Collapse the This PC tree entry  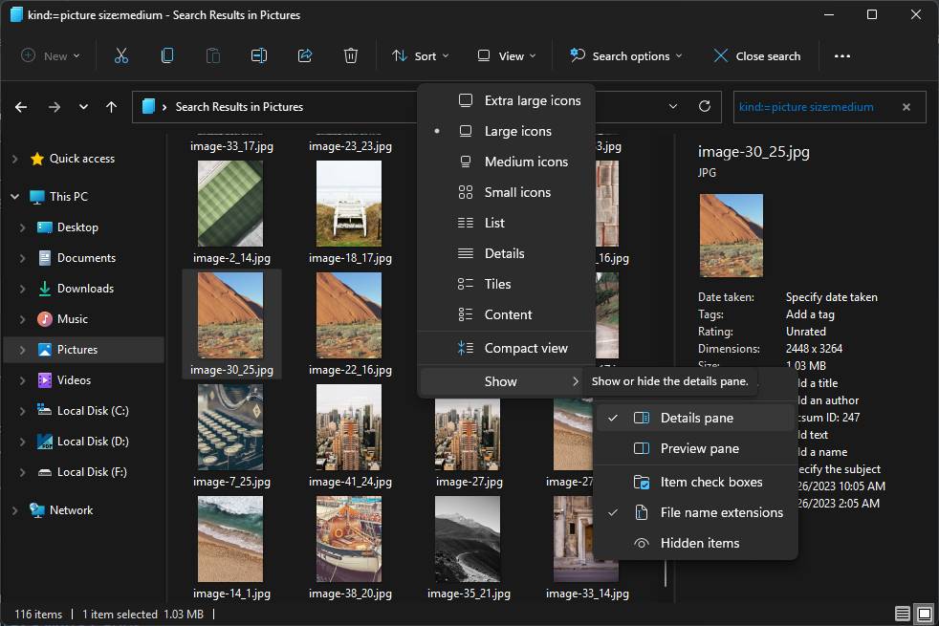pyautogui.click(x=13, y=196)
